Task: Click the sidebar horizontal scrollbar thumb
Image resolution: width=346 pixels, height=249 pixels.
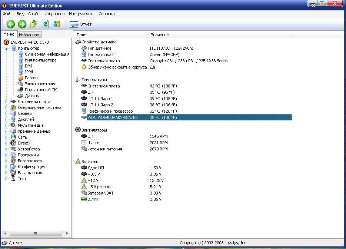Action: [35, 233]
